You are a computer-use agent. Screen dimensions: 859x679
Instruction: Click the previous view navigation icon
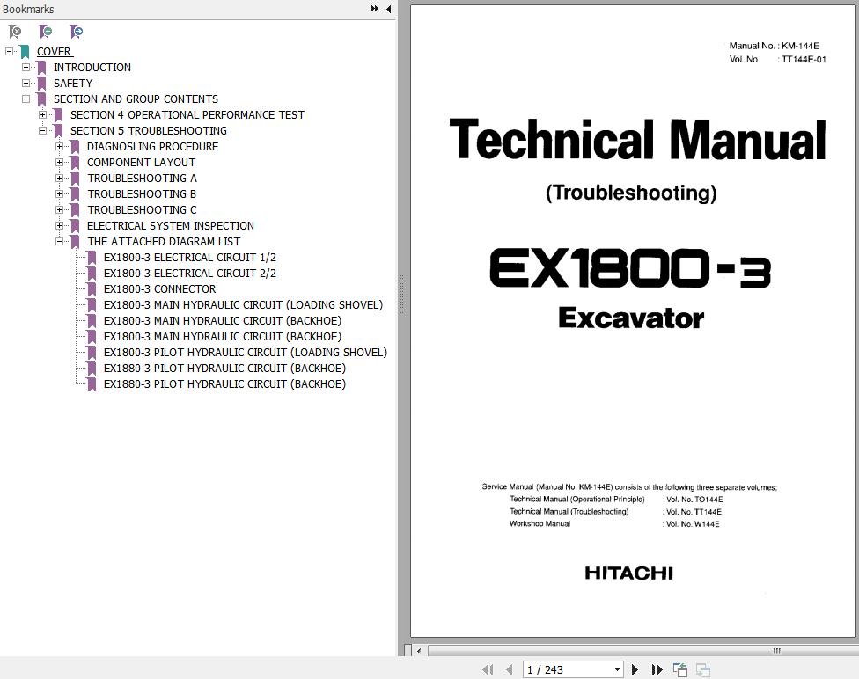tap(680, 669)
